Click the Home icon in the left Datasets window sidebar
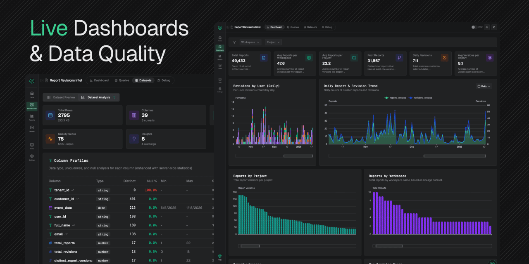 click(32, 94)
